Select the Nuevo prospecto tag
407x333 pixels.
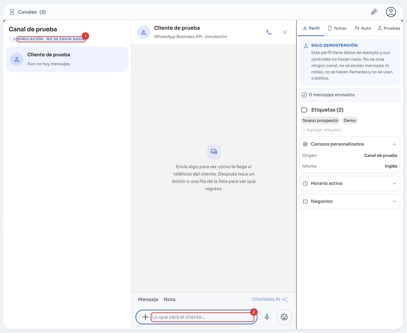320,120
